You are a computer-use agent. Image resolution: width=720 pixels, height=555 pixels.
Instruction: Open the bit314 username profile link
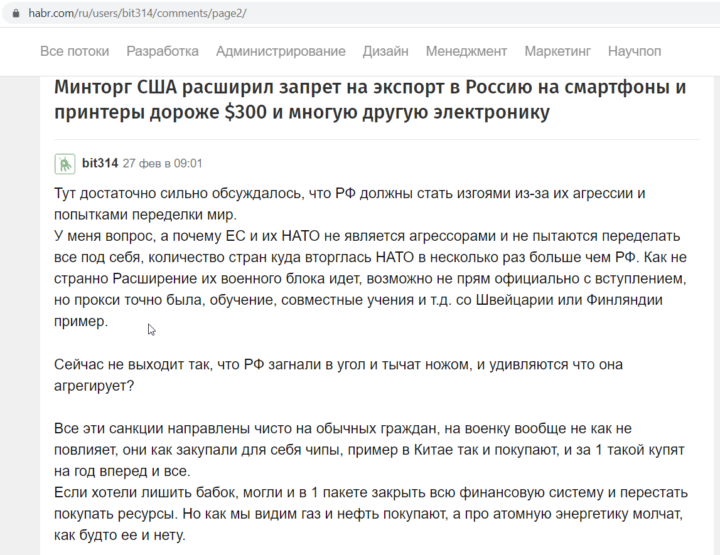click(100, 163)
